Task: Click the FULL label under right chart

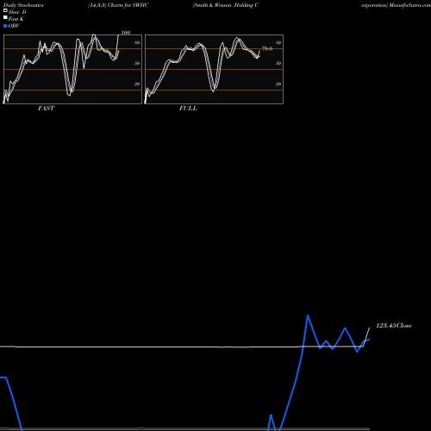Action: coord(188,108)
